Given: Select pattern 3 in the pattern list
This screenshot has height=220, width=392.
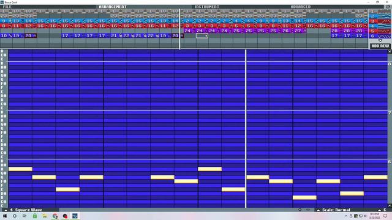Looking at the screenshot, I should click(x=380, y=21).
